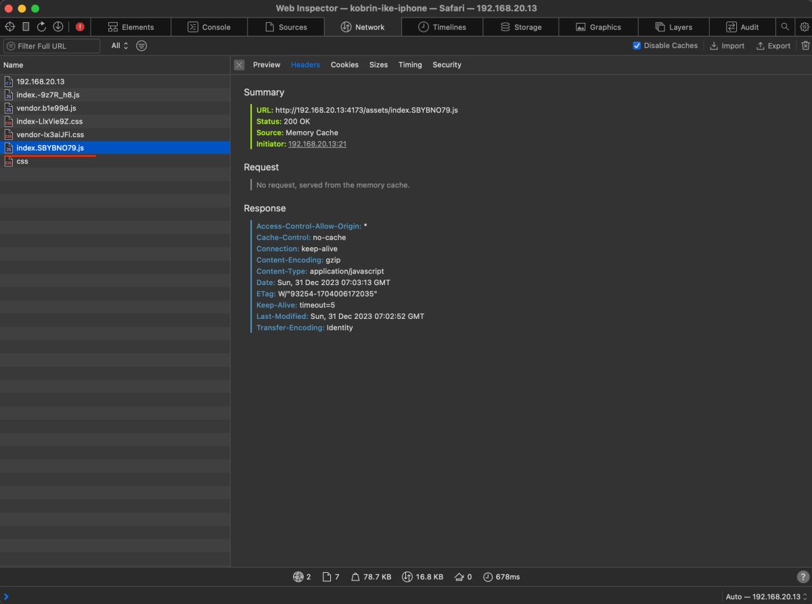Click the URL value in Summary

tap(366, 109)
